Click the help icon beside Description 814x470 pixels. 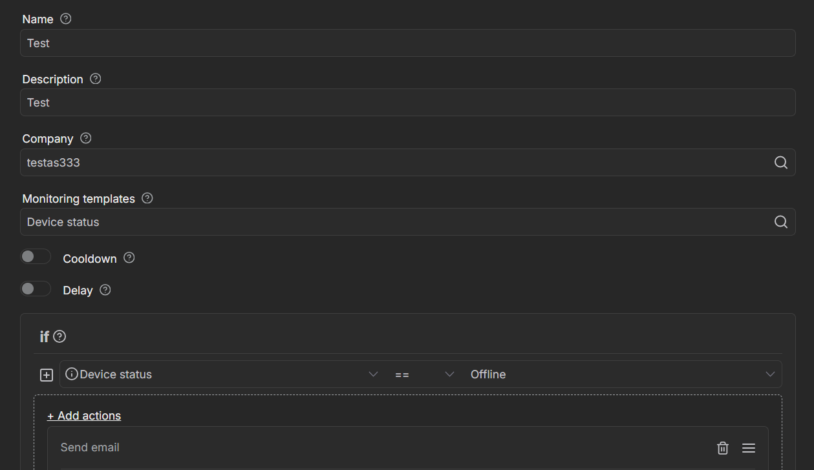click(x=96, y=79)
